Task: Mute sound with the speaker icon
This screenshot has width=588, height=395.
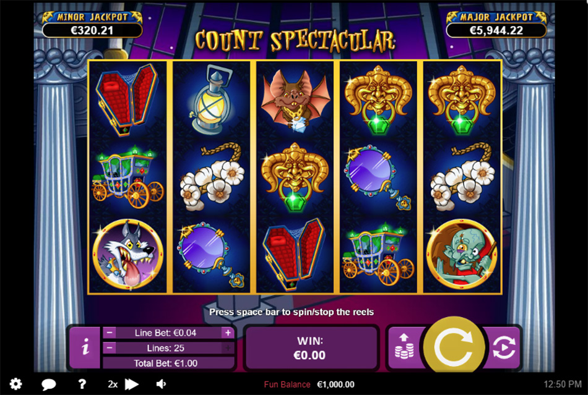Action: click(162, 384)
